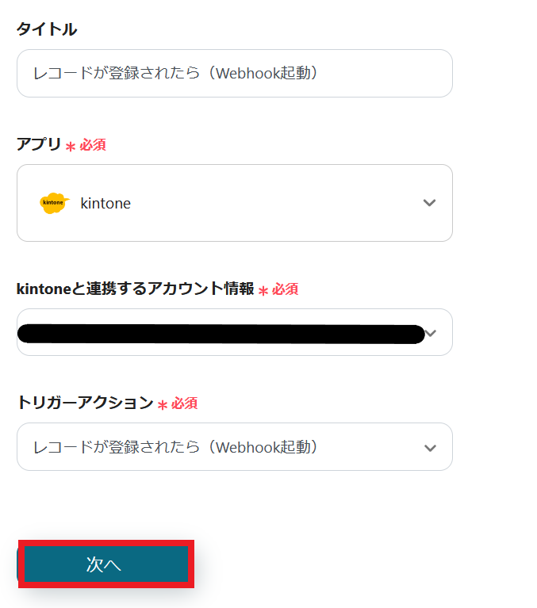Click the 必須 marker beside アプリ
Image resolution: width=537 pixels, height=608 pixels.
coord(93,145)
